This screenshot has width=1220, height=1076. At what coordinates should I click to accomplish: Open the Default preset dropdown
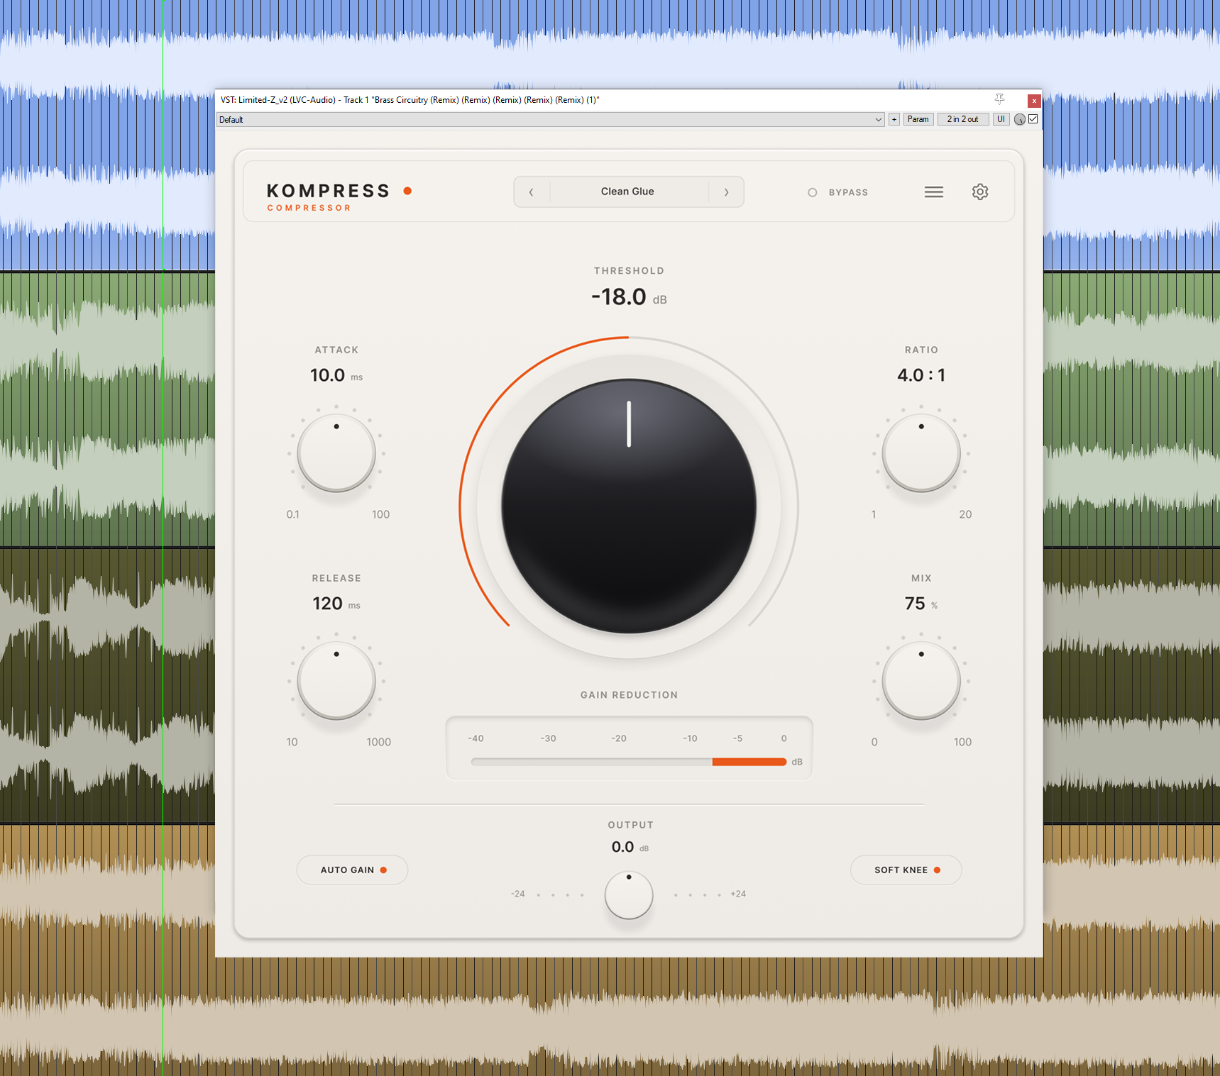[x=550, y=119]
